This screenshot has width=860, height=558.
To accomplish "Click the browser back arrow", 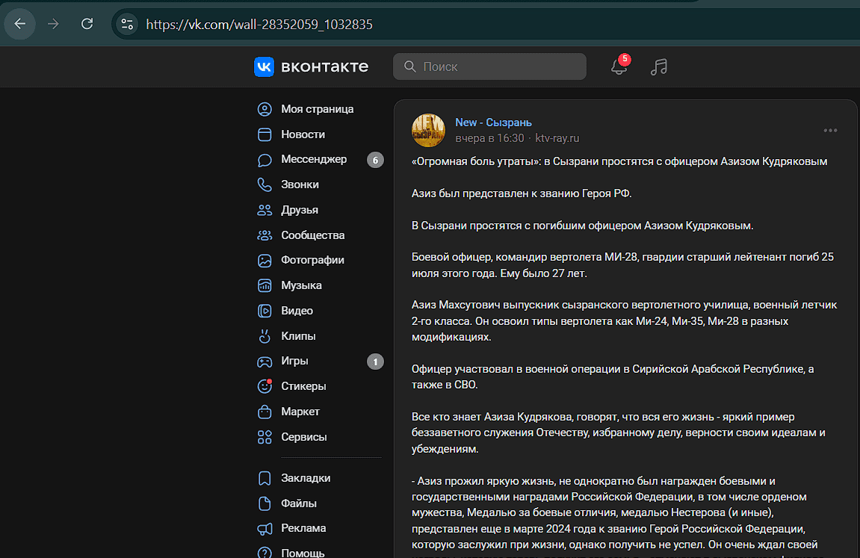I will 20,24.
